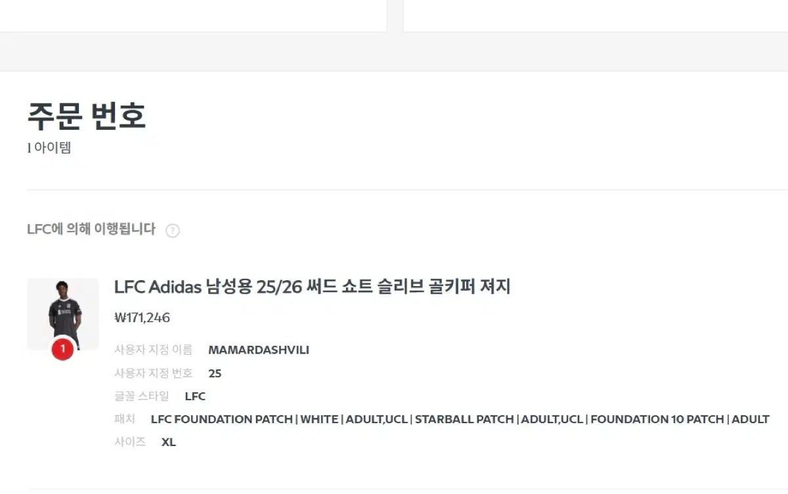The width and height of the screenshot is (788, 494).
Task: Click the top-right white card panel
Action: point(595,14)
